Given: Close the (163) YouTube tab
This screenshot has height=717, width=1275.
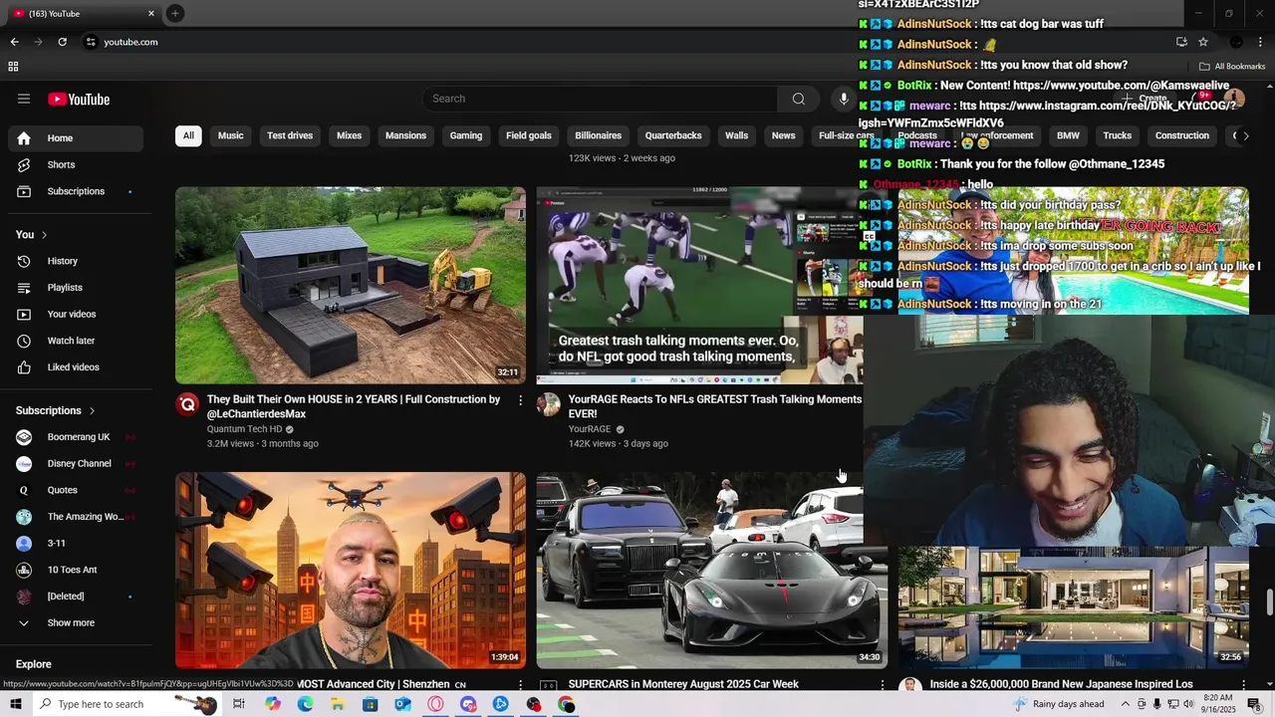Looking at the screenshot, I should (151, 13).
